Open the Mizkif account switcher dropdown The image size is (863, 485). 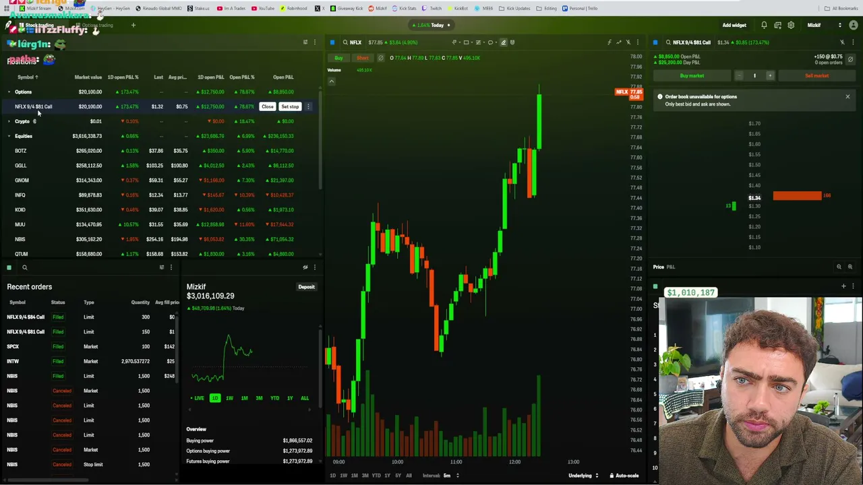[x=825, y=26]
